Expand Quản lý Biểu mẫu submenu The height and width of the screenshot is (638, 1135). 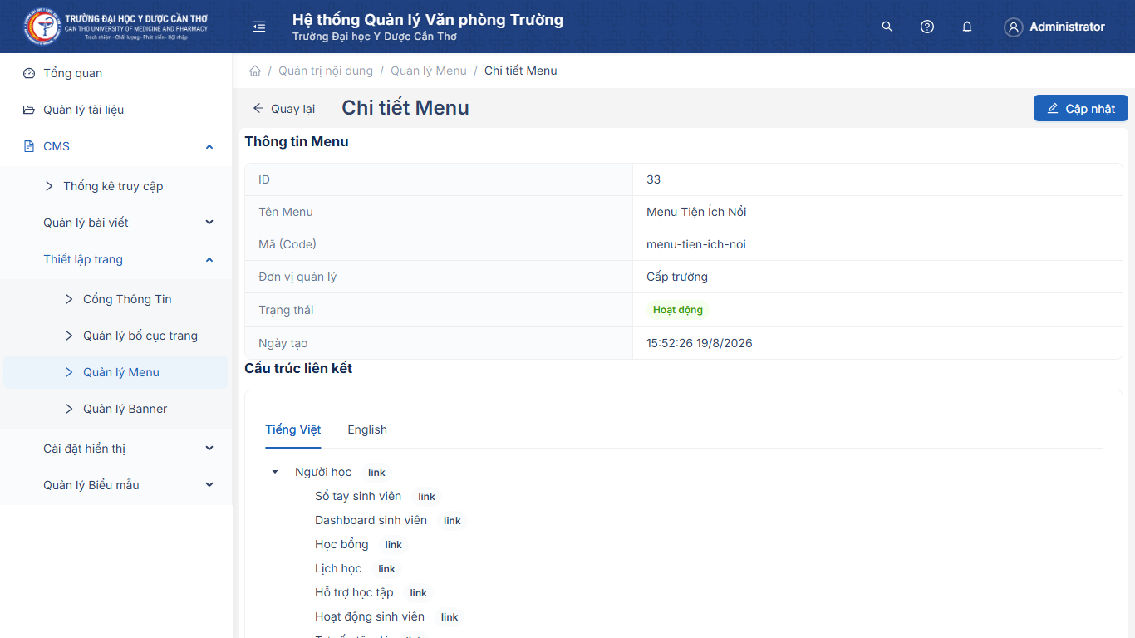pyautogui.click(x=209, y=485)
